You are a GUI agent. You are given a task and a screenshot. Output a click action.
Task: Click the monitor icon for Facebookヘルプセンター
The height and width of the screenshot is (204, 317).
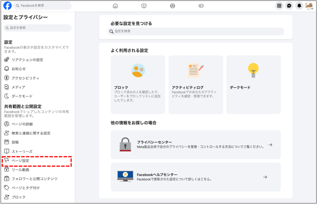click(x=125, y=176)
